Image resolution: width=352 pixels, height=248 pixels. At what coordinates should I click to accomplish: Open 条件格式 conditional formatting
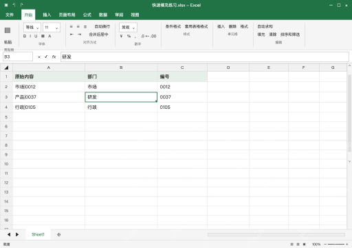coord(173,27)
